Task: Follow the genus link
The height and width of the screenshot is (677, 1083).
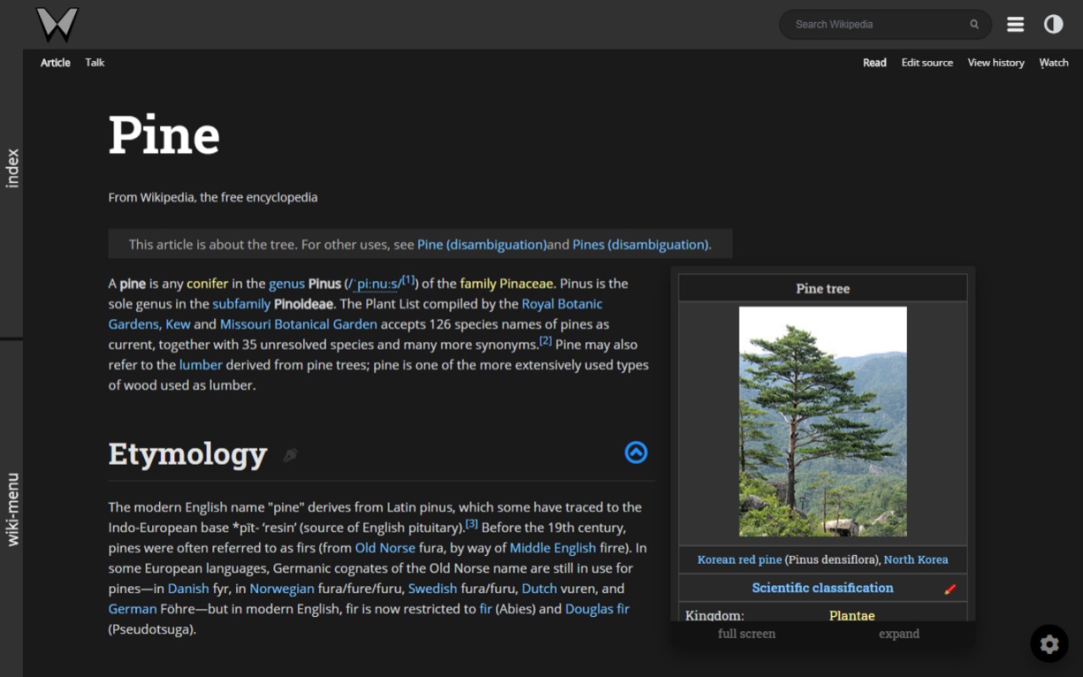Action: tap(287, 283)
